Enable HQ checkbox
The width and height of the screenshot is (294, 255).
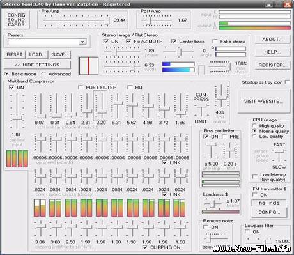(x=130, y=87)
